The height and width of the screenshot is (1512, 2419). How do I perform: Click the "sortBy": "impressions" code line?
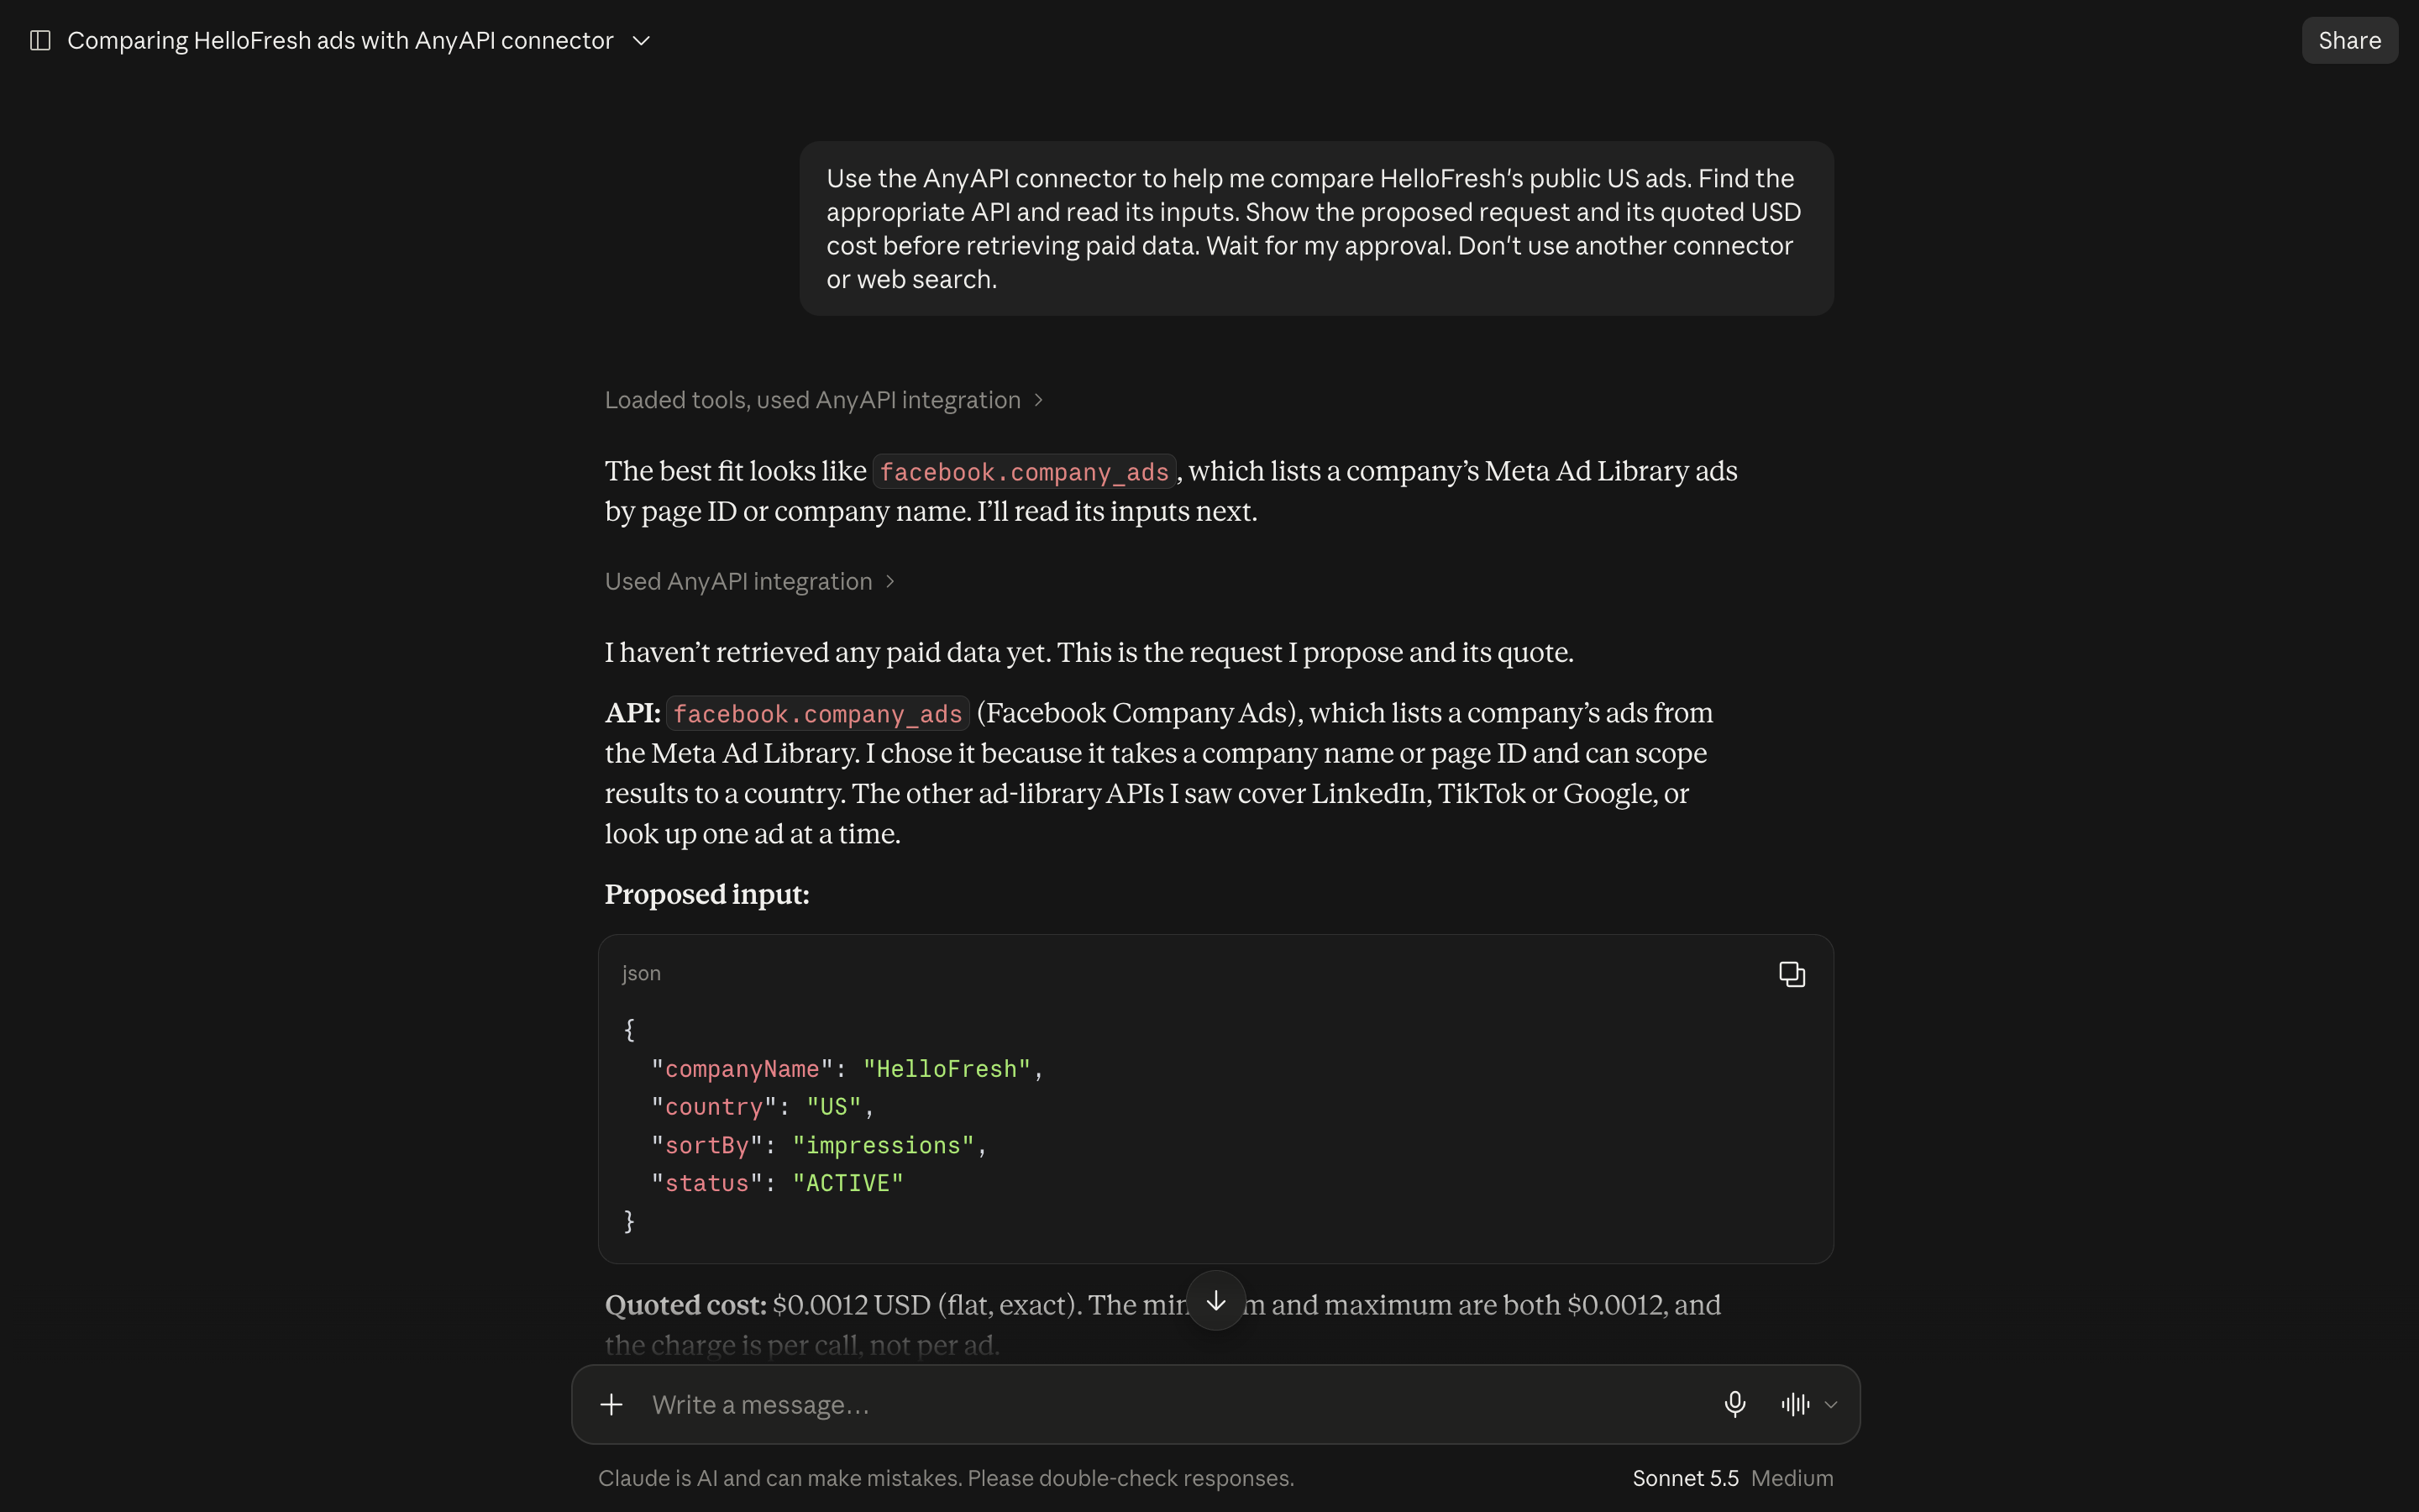click(x=819, y=1145)
